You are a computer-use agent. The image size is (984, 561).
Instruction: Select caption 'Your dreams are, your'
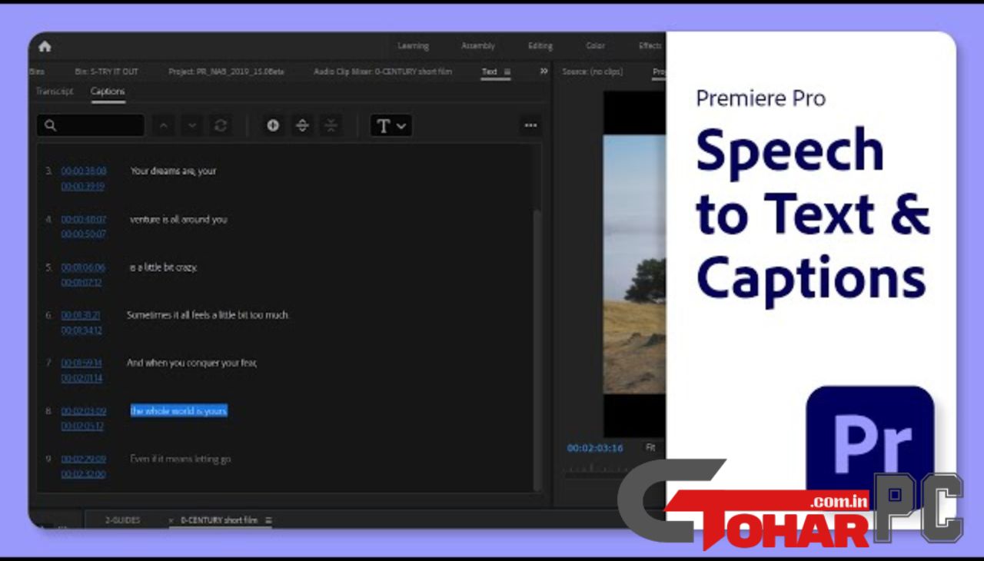(x=173, y=171)
